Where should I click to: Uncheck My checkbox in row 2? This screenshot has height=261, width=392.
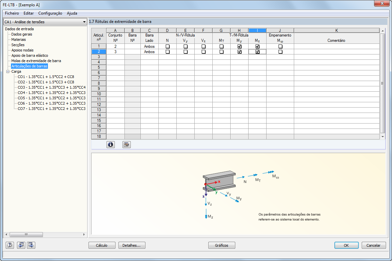[240, 52]
